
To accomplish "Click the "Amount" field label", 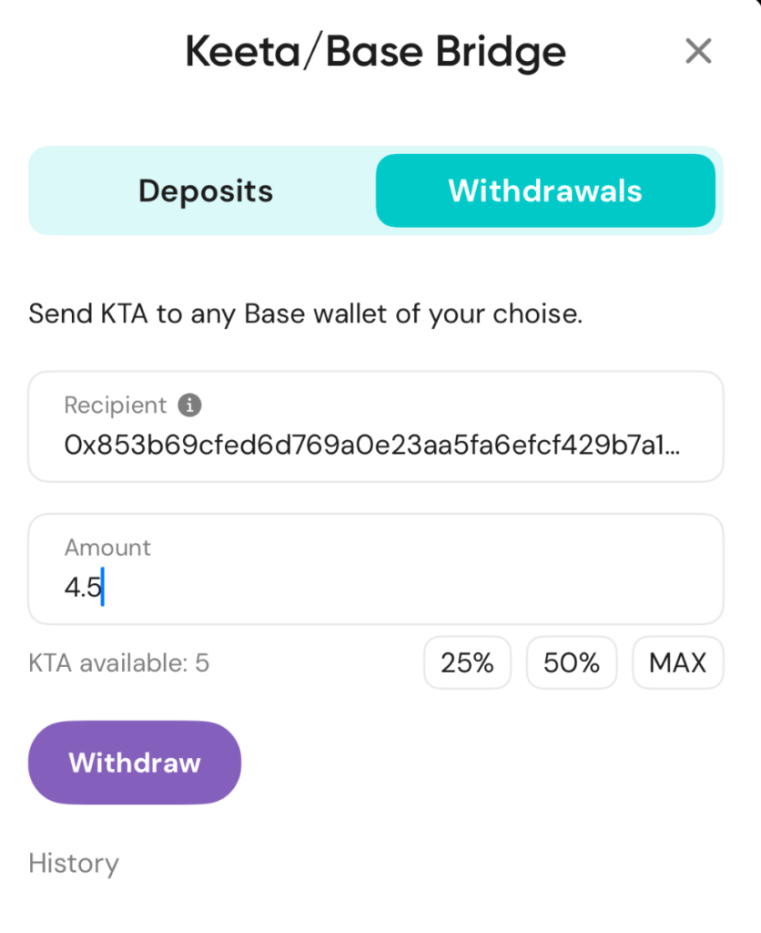I will click(107, 548).
